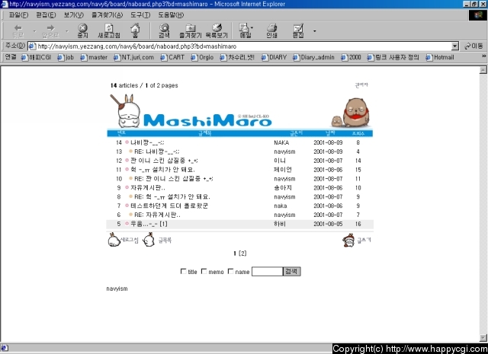Click the vertical scrollbar down arrow
The image size is (488, 354).
(x=483, y=337)
